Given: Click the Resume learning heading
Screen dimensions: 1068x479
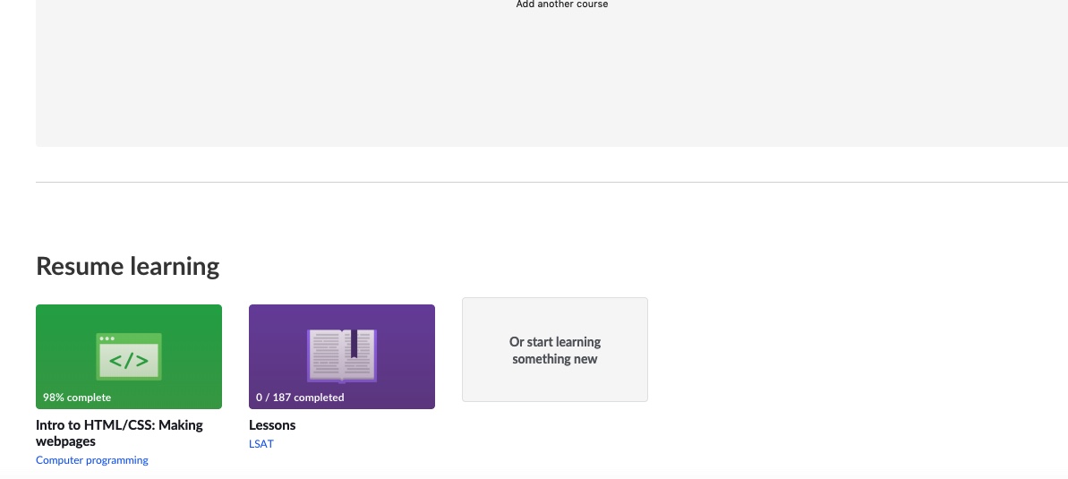Looking at the screenshot, I should 128,266.
